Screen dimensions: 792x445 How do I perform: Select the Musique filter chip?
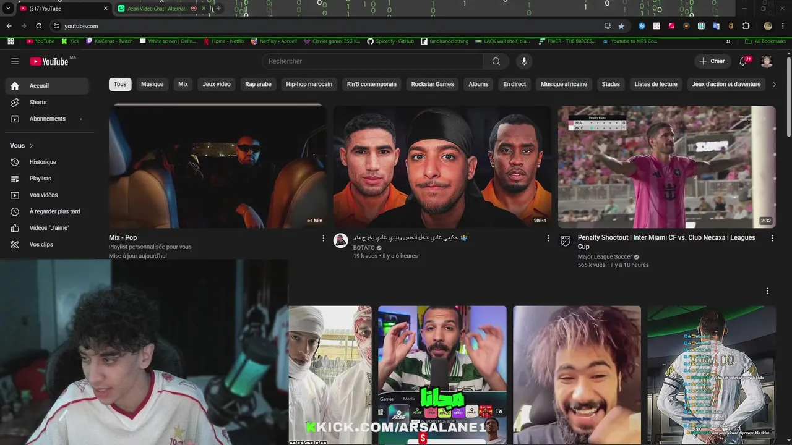click(152, 84)
